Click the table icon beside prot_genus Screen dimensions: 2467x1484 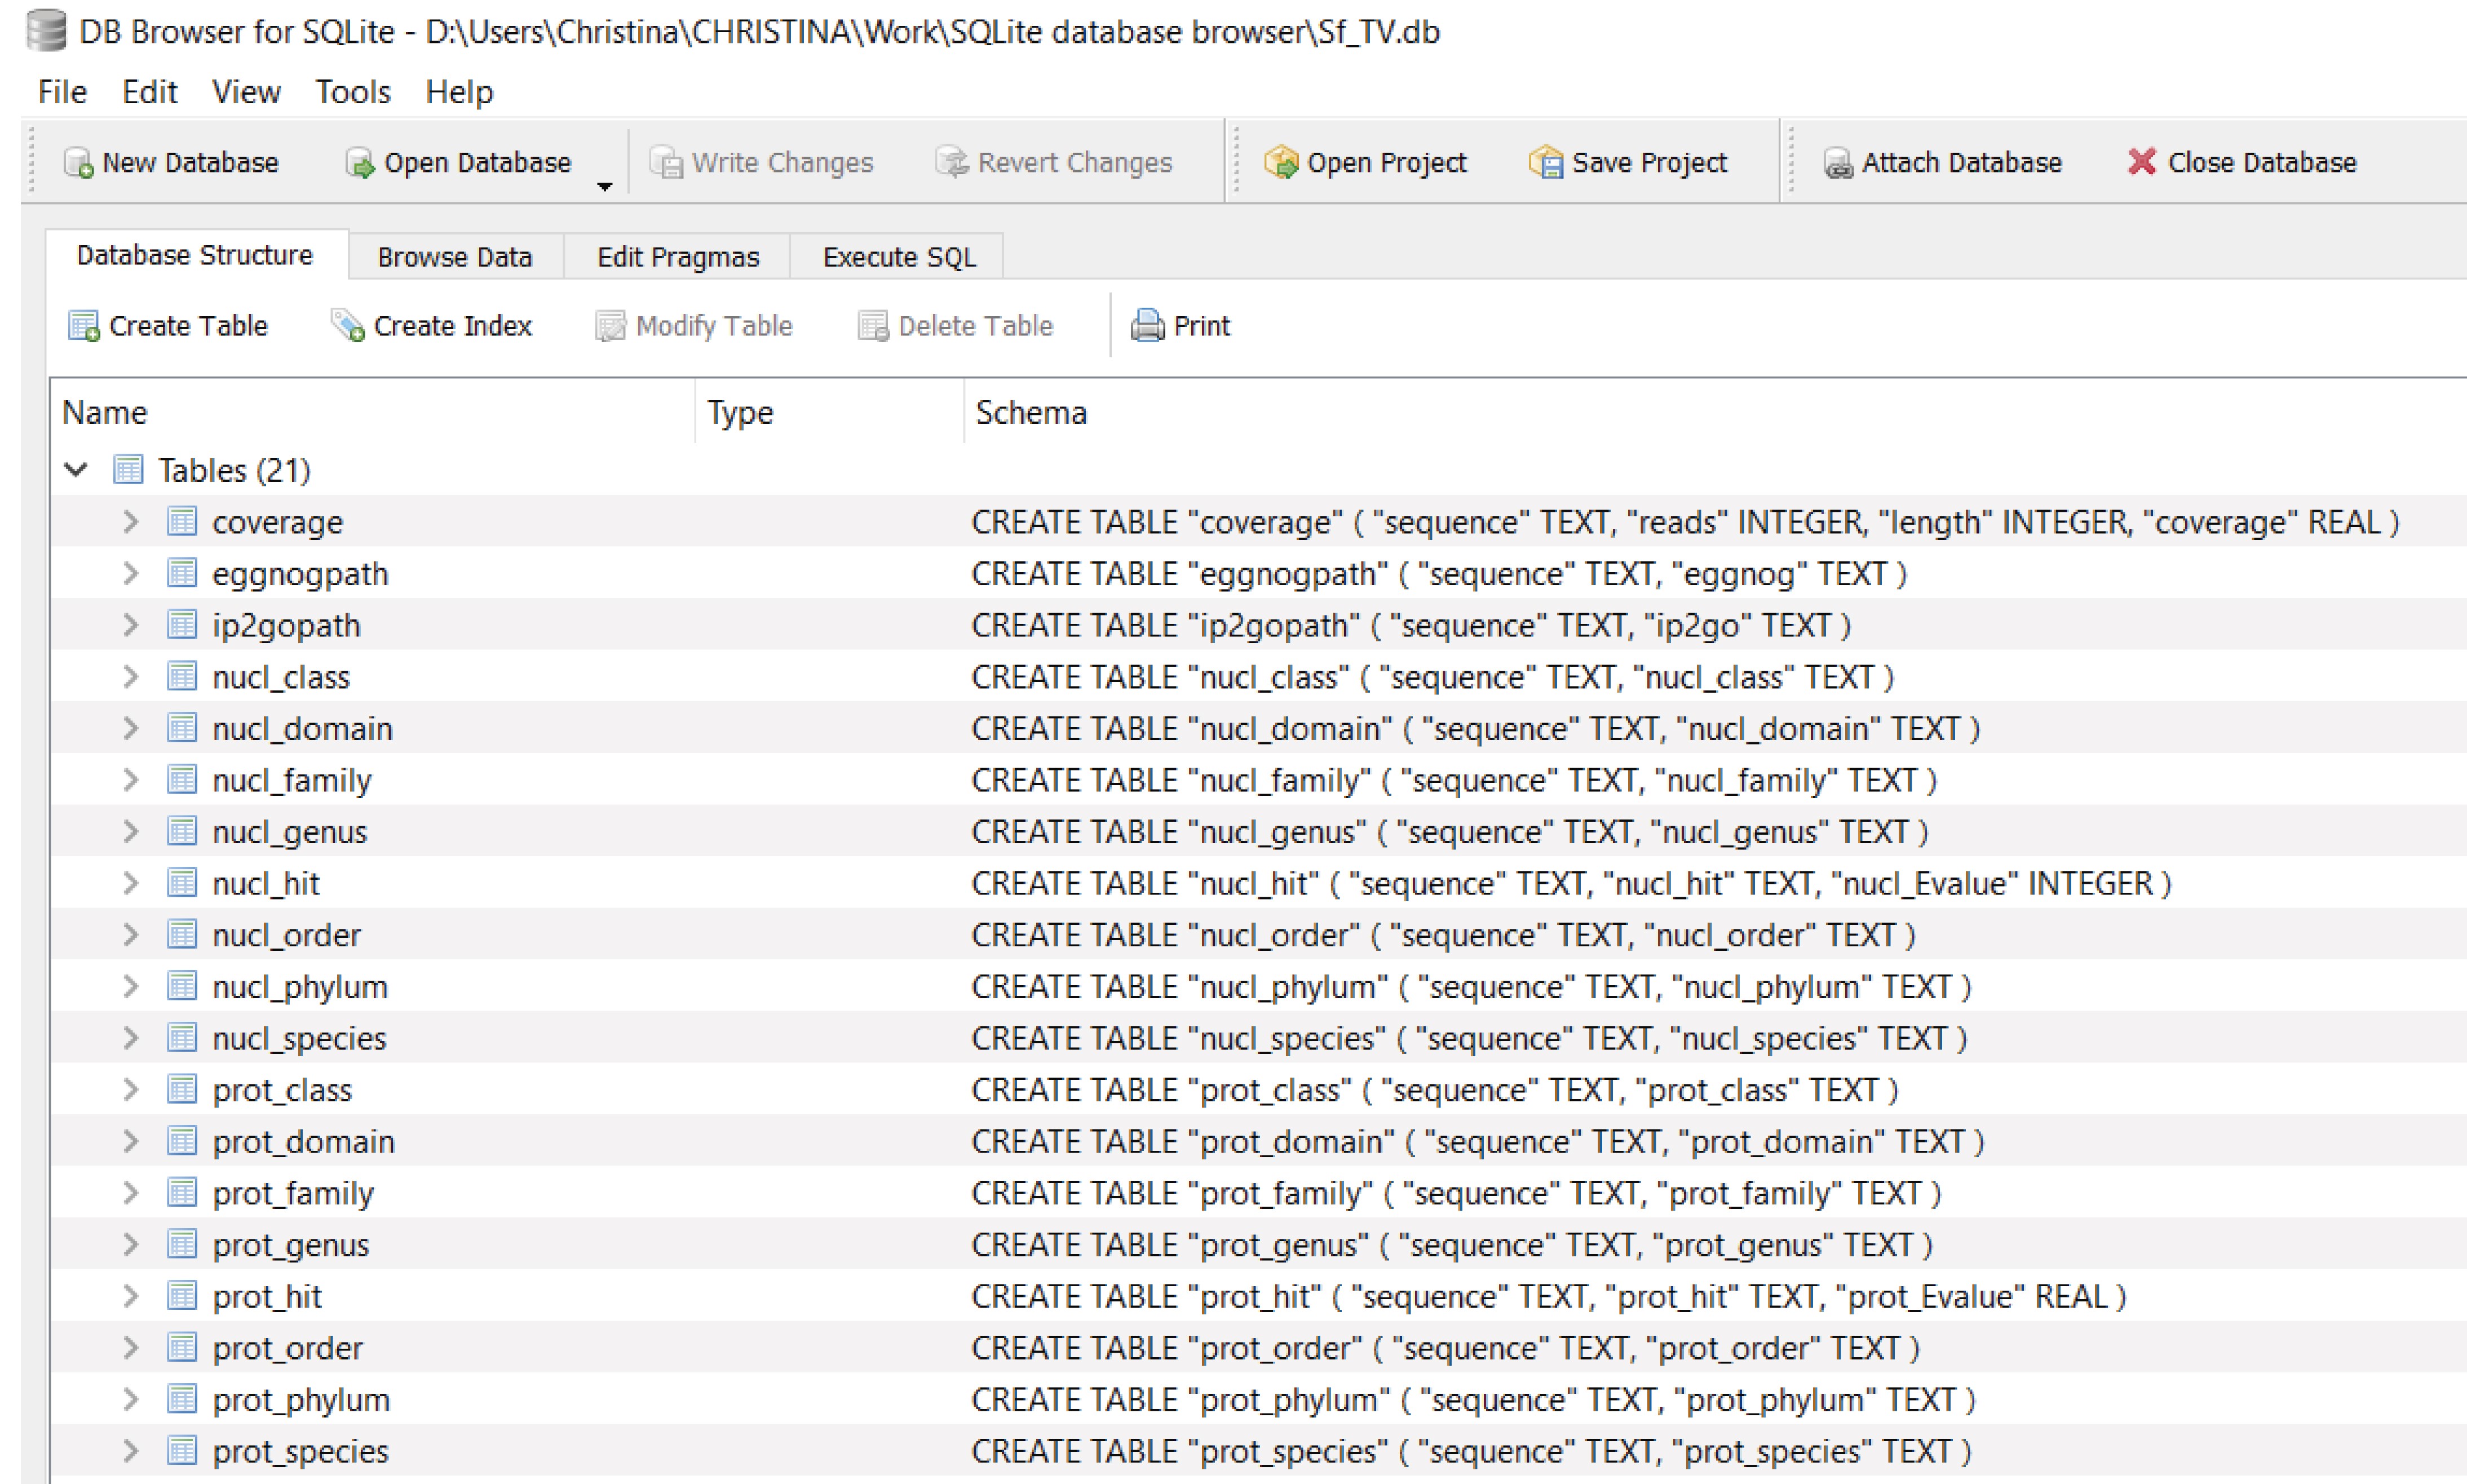tap(182, 1244)
